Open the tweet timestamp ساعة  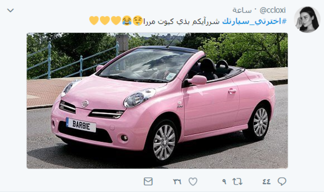[242, 11]
